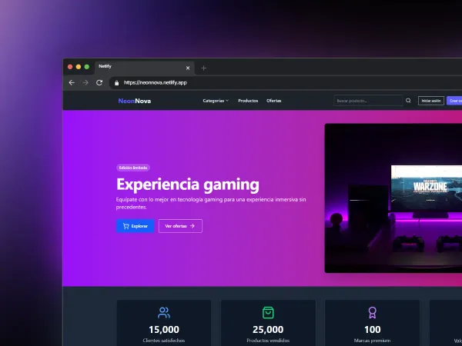Image resolution: width=462 pixels, height=346 pixels.
Task: Click the Warzone gaming setup image
Action: [x=393, y=198]
